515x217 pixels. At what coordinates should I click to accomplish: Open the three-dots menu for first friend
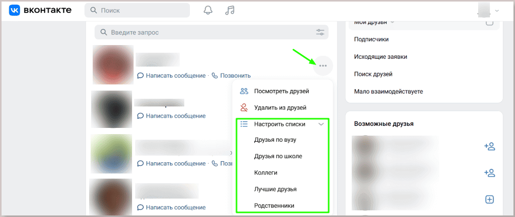pyautogui.click(x=323, y=66)
